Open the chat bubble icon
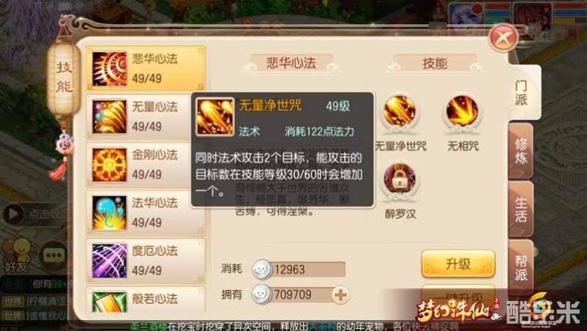Viewport: 587px width, 331px height. 53,256
